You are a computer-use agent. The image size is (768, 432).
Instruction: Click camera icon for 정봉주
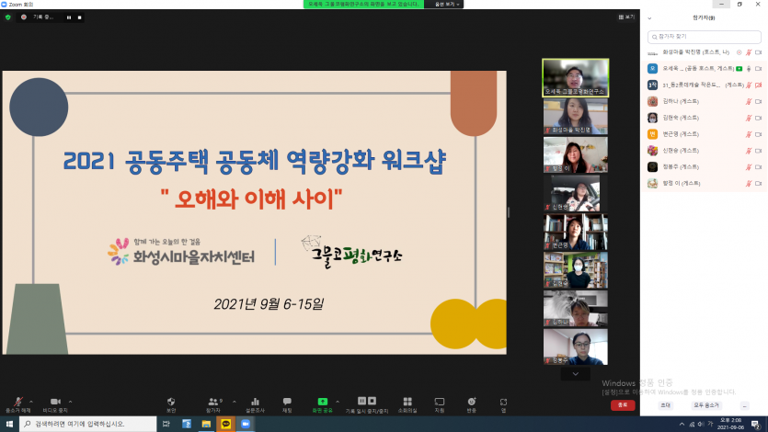(758, 167)
